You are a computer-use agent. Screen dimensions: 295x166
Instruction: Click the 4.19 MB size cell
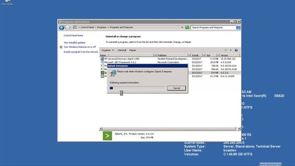214,59
